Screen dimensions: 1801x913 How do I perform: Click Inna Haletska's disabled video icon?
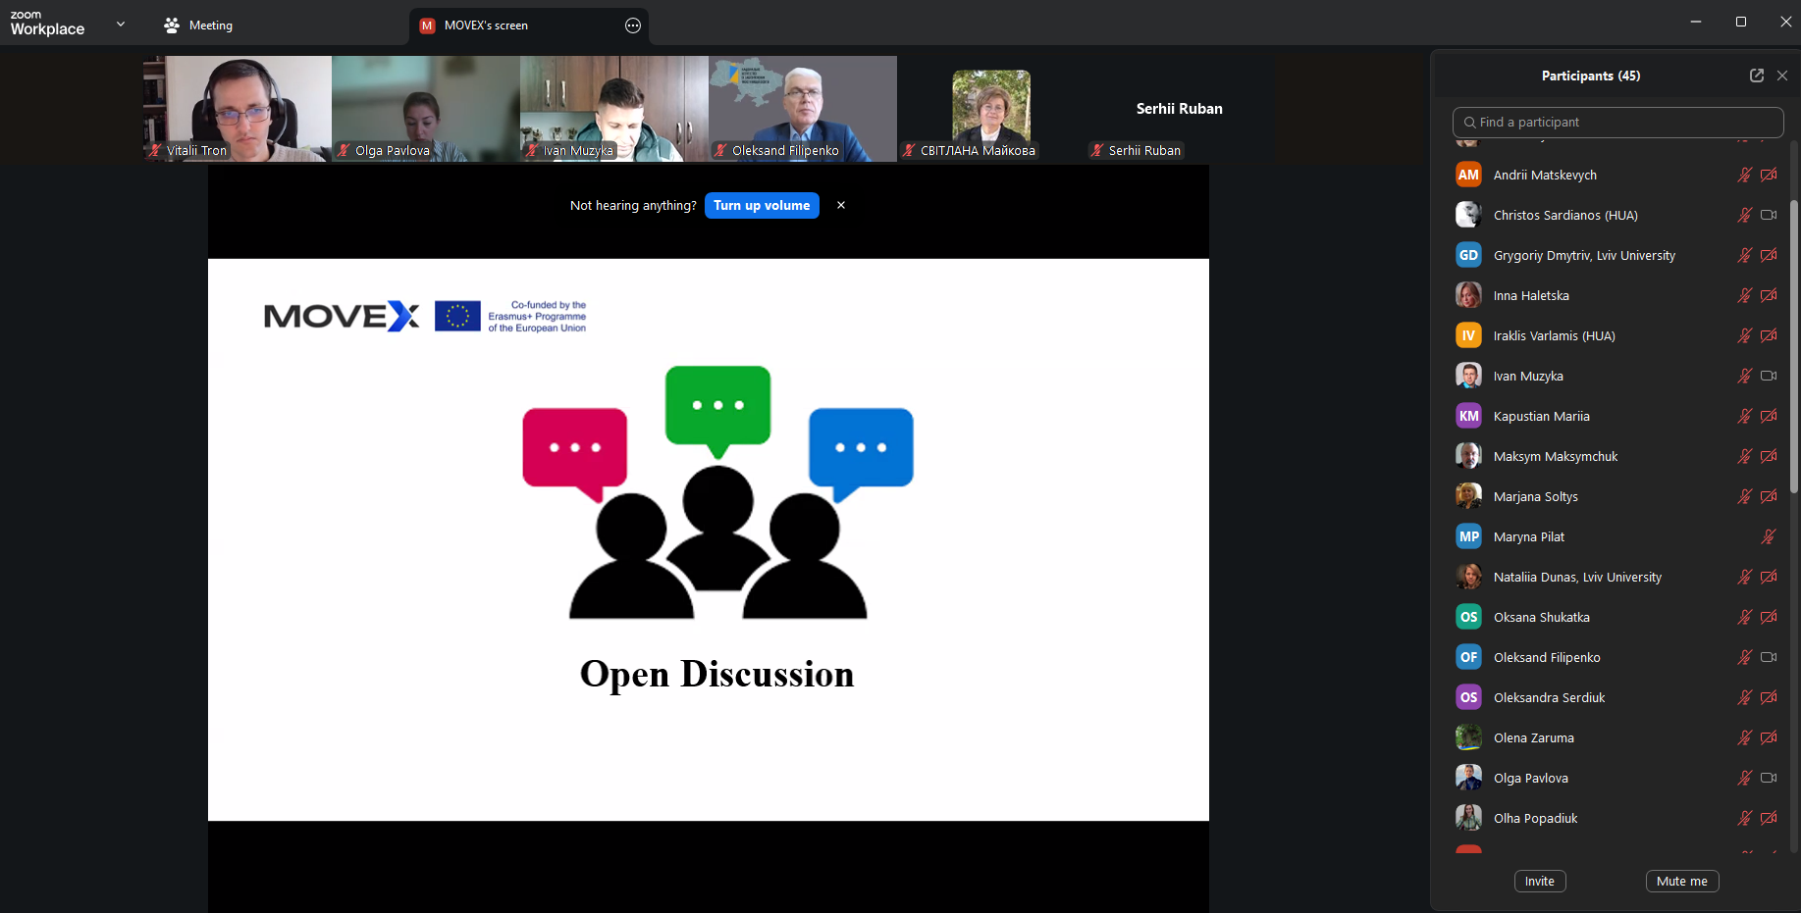pyautogui.click(x=1769, y=296)
